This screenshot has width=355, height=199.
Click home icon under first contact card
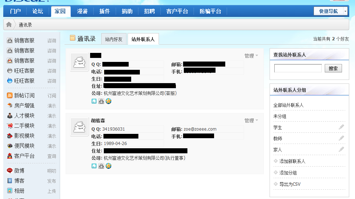tap(94, 101)
